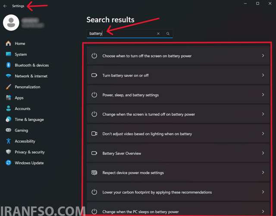The width and height of the screenshot is (276, 216).
Task: Go to System in sidebar
Action: [x=21, y=54]
